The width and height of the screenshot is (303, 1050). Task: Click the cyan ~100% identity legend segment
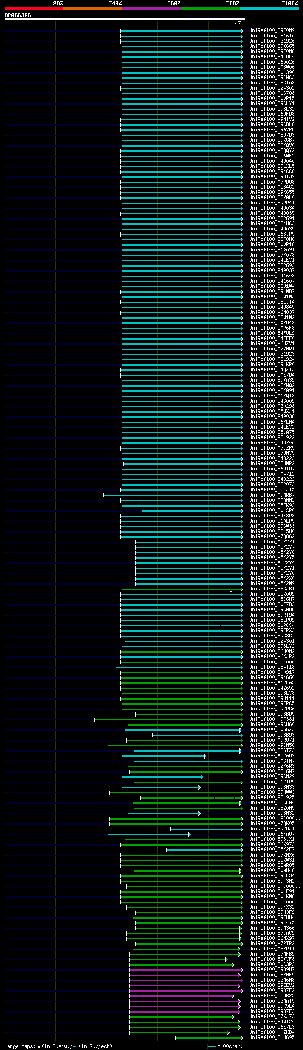[269, 9]
